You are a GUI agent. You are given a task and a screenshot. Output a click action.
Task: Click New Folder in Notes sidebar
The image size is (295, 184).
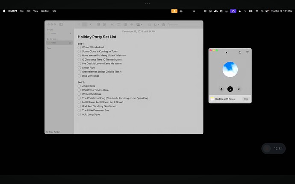pyautogui.click(x=53, y=132)
